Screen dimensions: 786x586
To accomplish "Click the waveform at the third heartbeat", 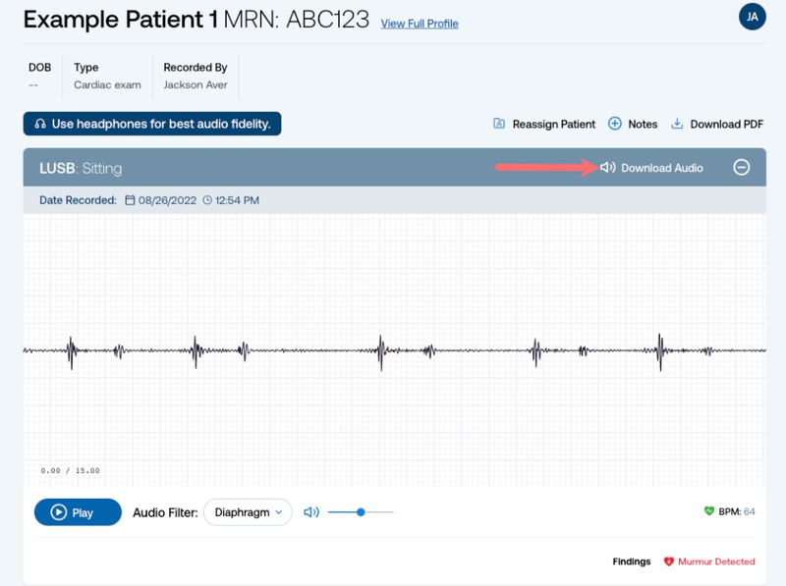I will point(381,350).
